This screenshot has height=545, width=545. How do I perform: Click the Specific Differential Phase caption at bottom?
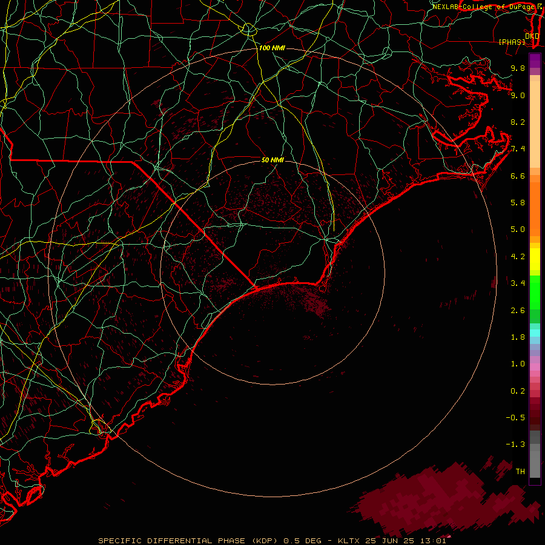click(x=272, y=541)
